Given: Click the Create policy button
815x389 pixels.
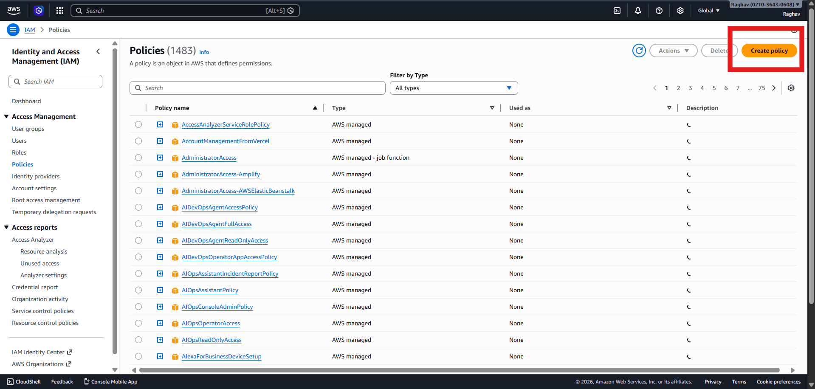Looking at the screenshot, I should click(769, 51).
